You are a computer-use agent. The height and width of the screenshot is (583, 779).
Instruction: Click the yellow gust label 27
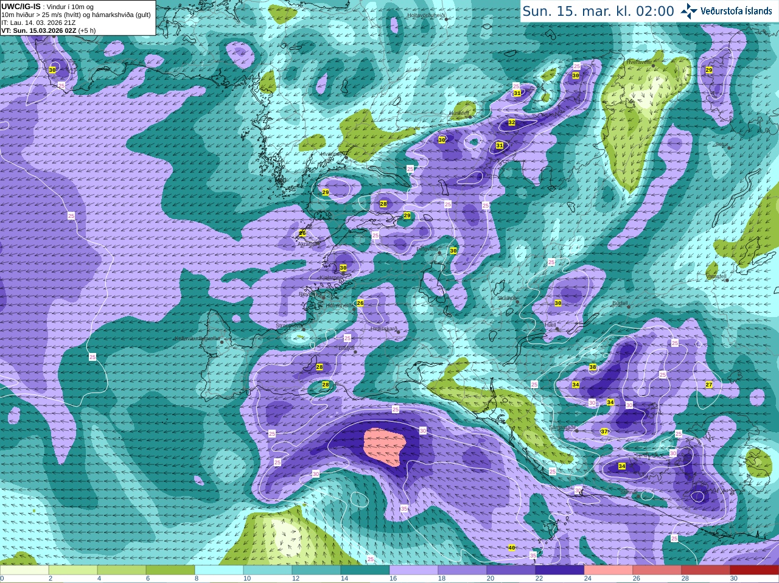coord(709,385)
